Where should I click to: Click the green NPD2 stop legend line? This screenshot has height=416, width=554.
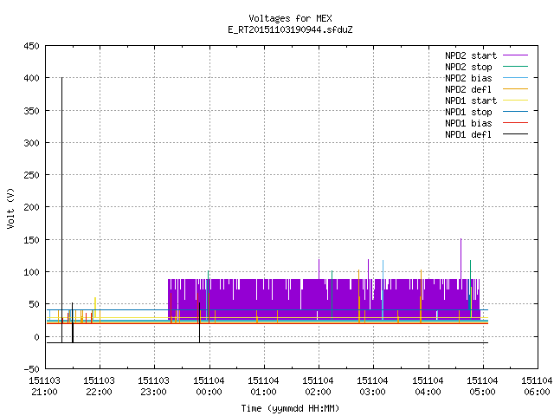(515, 67)
